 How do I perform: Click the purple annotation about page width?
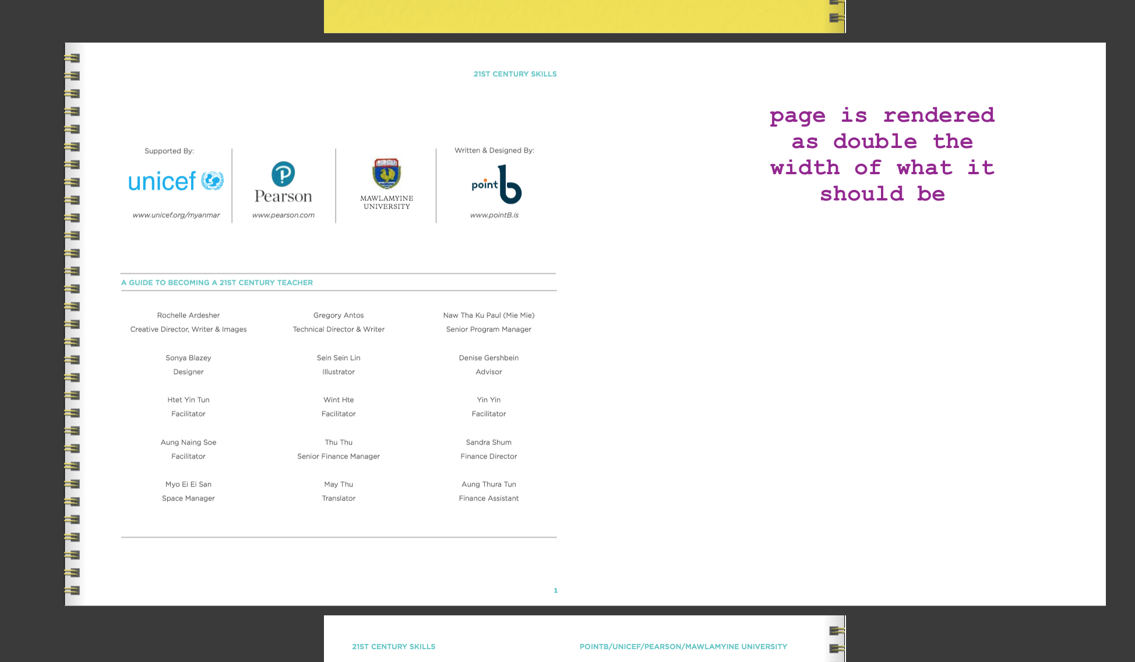[x=882, y=154]
